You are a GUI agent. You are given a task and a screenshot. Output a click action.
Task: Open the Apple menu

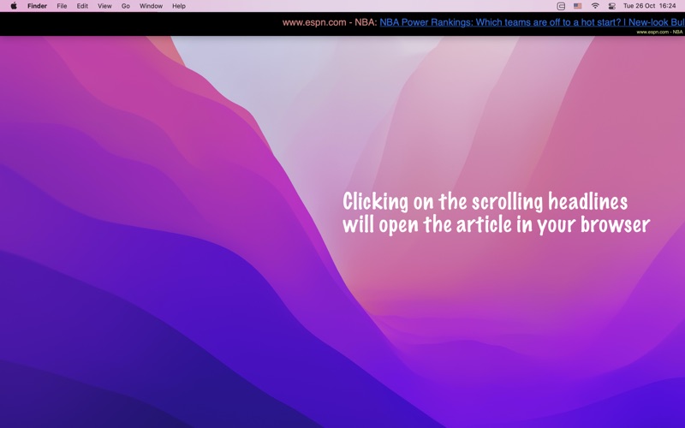pos(14,6)
